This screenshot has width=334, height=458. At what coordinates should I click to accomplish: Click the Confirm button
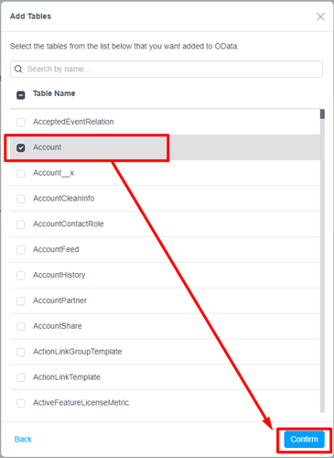coord(304,440)
